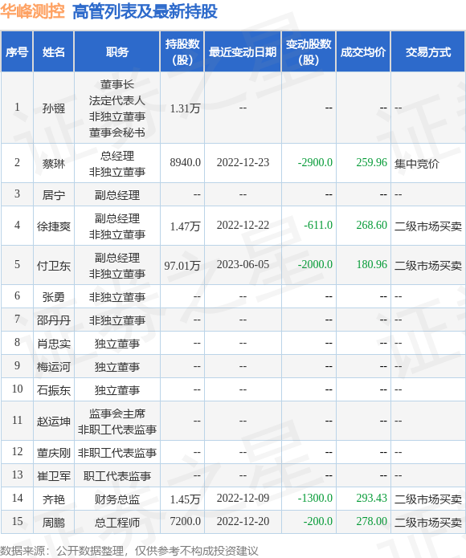Click the 293.43 average price
The image size is (466, 558).
[372, 498]
